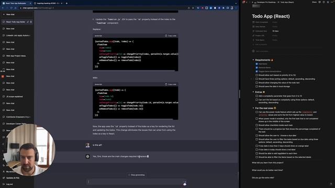Click 'What did you learn from this project?' text
Screen dimensions: 335x188
267,162
